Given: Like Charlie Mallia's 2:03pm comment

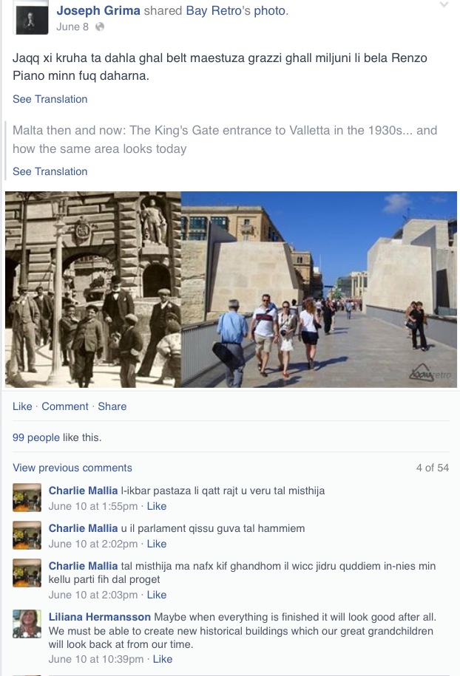Looking at the screenshot, I should [157, 595].
